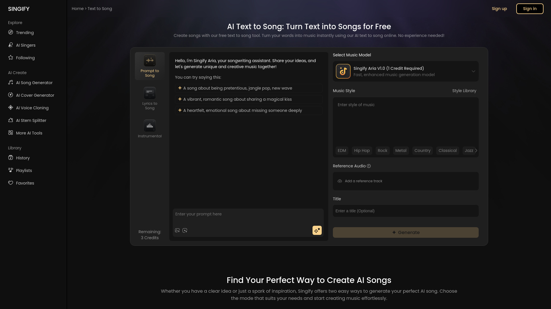
Task: Click the video upload icon in prompt box
Action: tap(185, 230)
